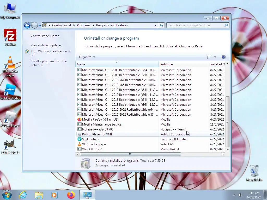Screen dimensions: 267x200
Task: Sort by Publisher column header
Action: (184, 64)
